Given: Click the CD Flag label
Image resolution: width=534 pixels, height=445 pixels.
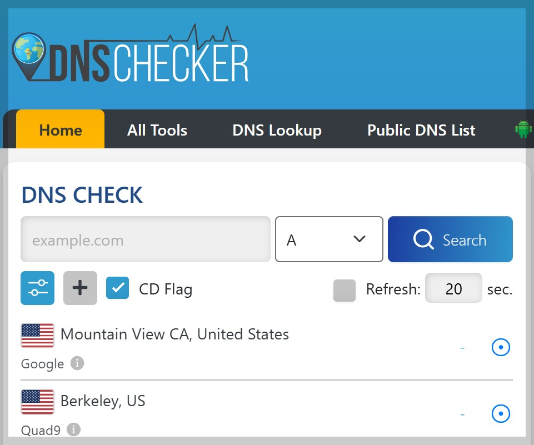Looking at the screenshot, I should 166,289.
